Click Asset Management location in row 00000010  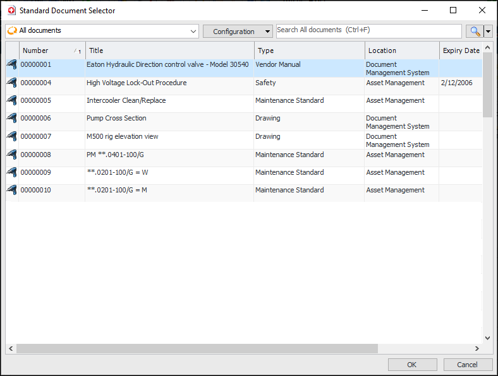[396, 191]
